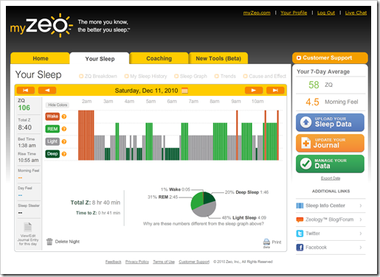This screenshot has width=380, height=277.
Task: Click the Rise Time value 10:55 am
Action: (28, 161)
